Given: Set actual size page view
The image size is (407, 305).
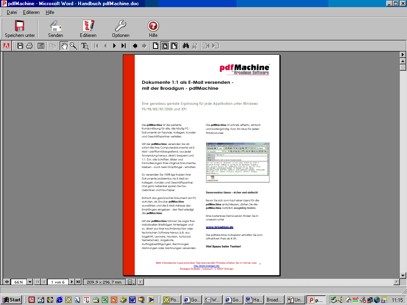Looking at the screenshot, I should (x=155, y=46).
